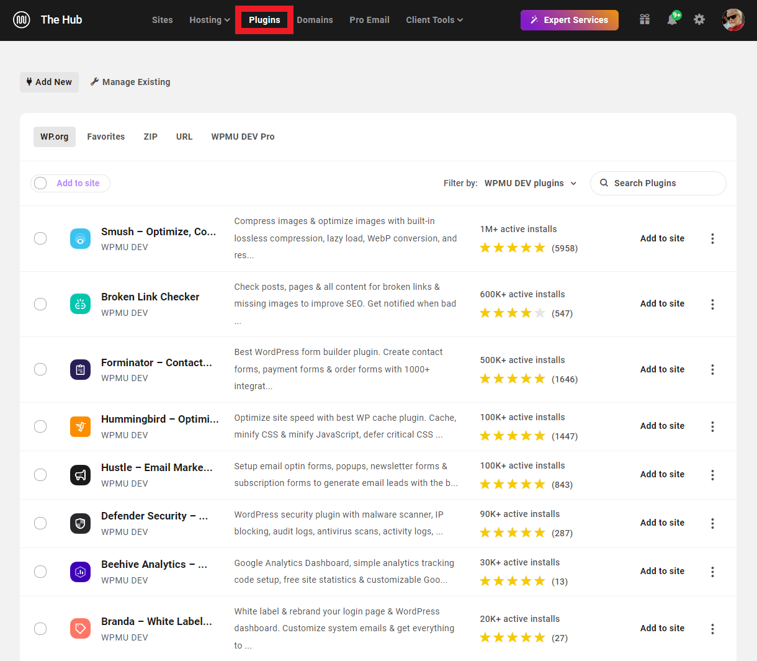Switch to the URL tab
757x661 pixels.
184,137
